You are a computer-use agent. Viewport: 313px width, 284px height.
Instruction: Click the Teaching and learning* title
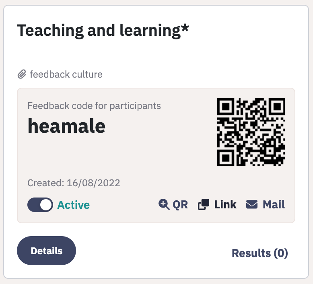pos(103,31)
